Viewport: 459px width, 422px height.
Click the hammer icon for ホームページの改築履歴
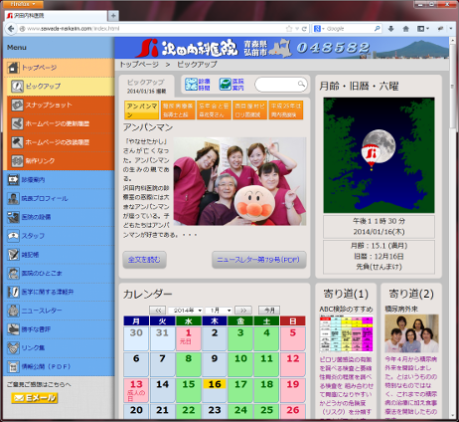click(x=17, y=142)
